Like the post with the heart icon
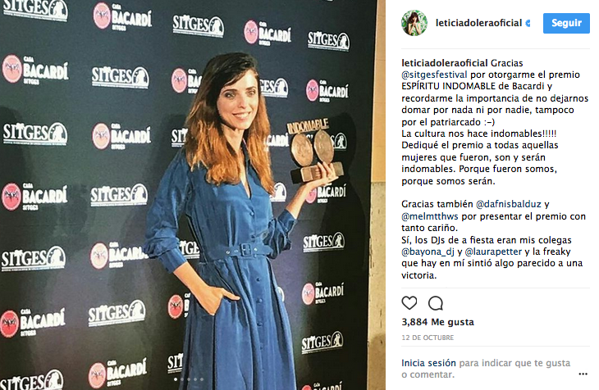Screen dimensions: 599x390 pos(409,303)
